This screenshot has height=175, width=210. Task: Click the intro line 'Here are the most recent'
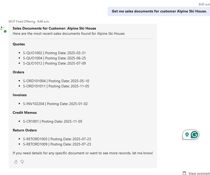point(69,34)
